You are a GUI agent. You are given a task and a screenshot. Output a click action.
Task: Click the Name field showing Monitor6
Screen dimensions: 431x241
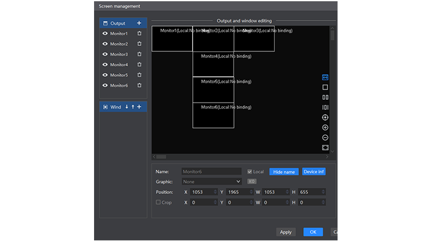click(x=212, y=172)
